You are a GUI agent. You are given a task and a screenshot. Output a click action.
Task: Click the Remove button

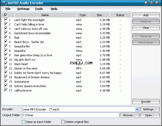coord(146,22)
